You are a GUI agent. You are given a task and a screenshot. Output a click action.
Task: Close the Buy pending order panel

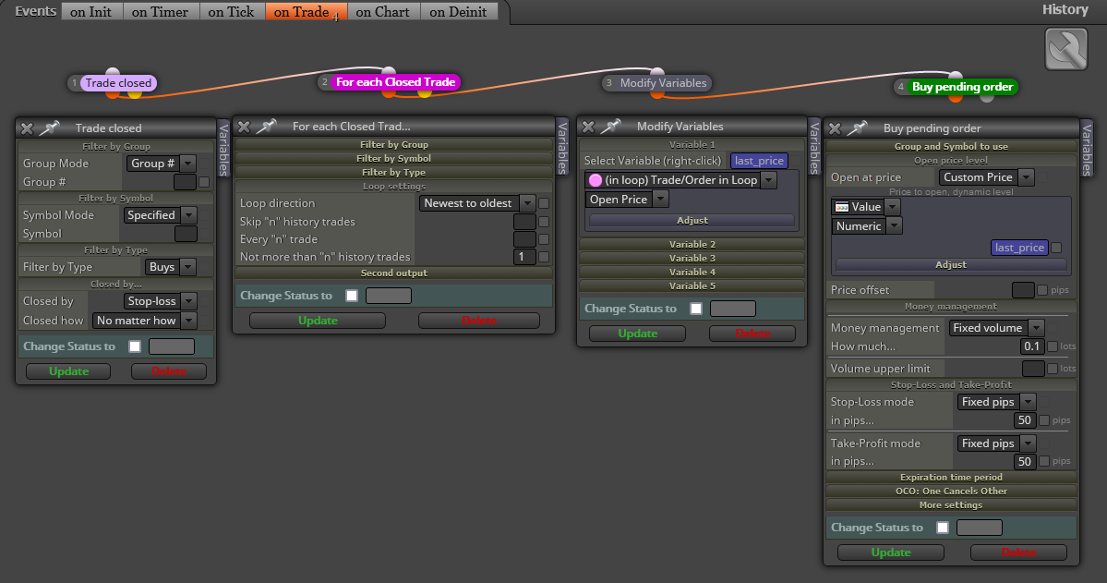[835, 128]
